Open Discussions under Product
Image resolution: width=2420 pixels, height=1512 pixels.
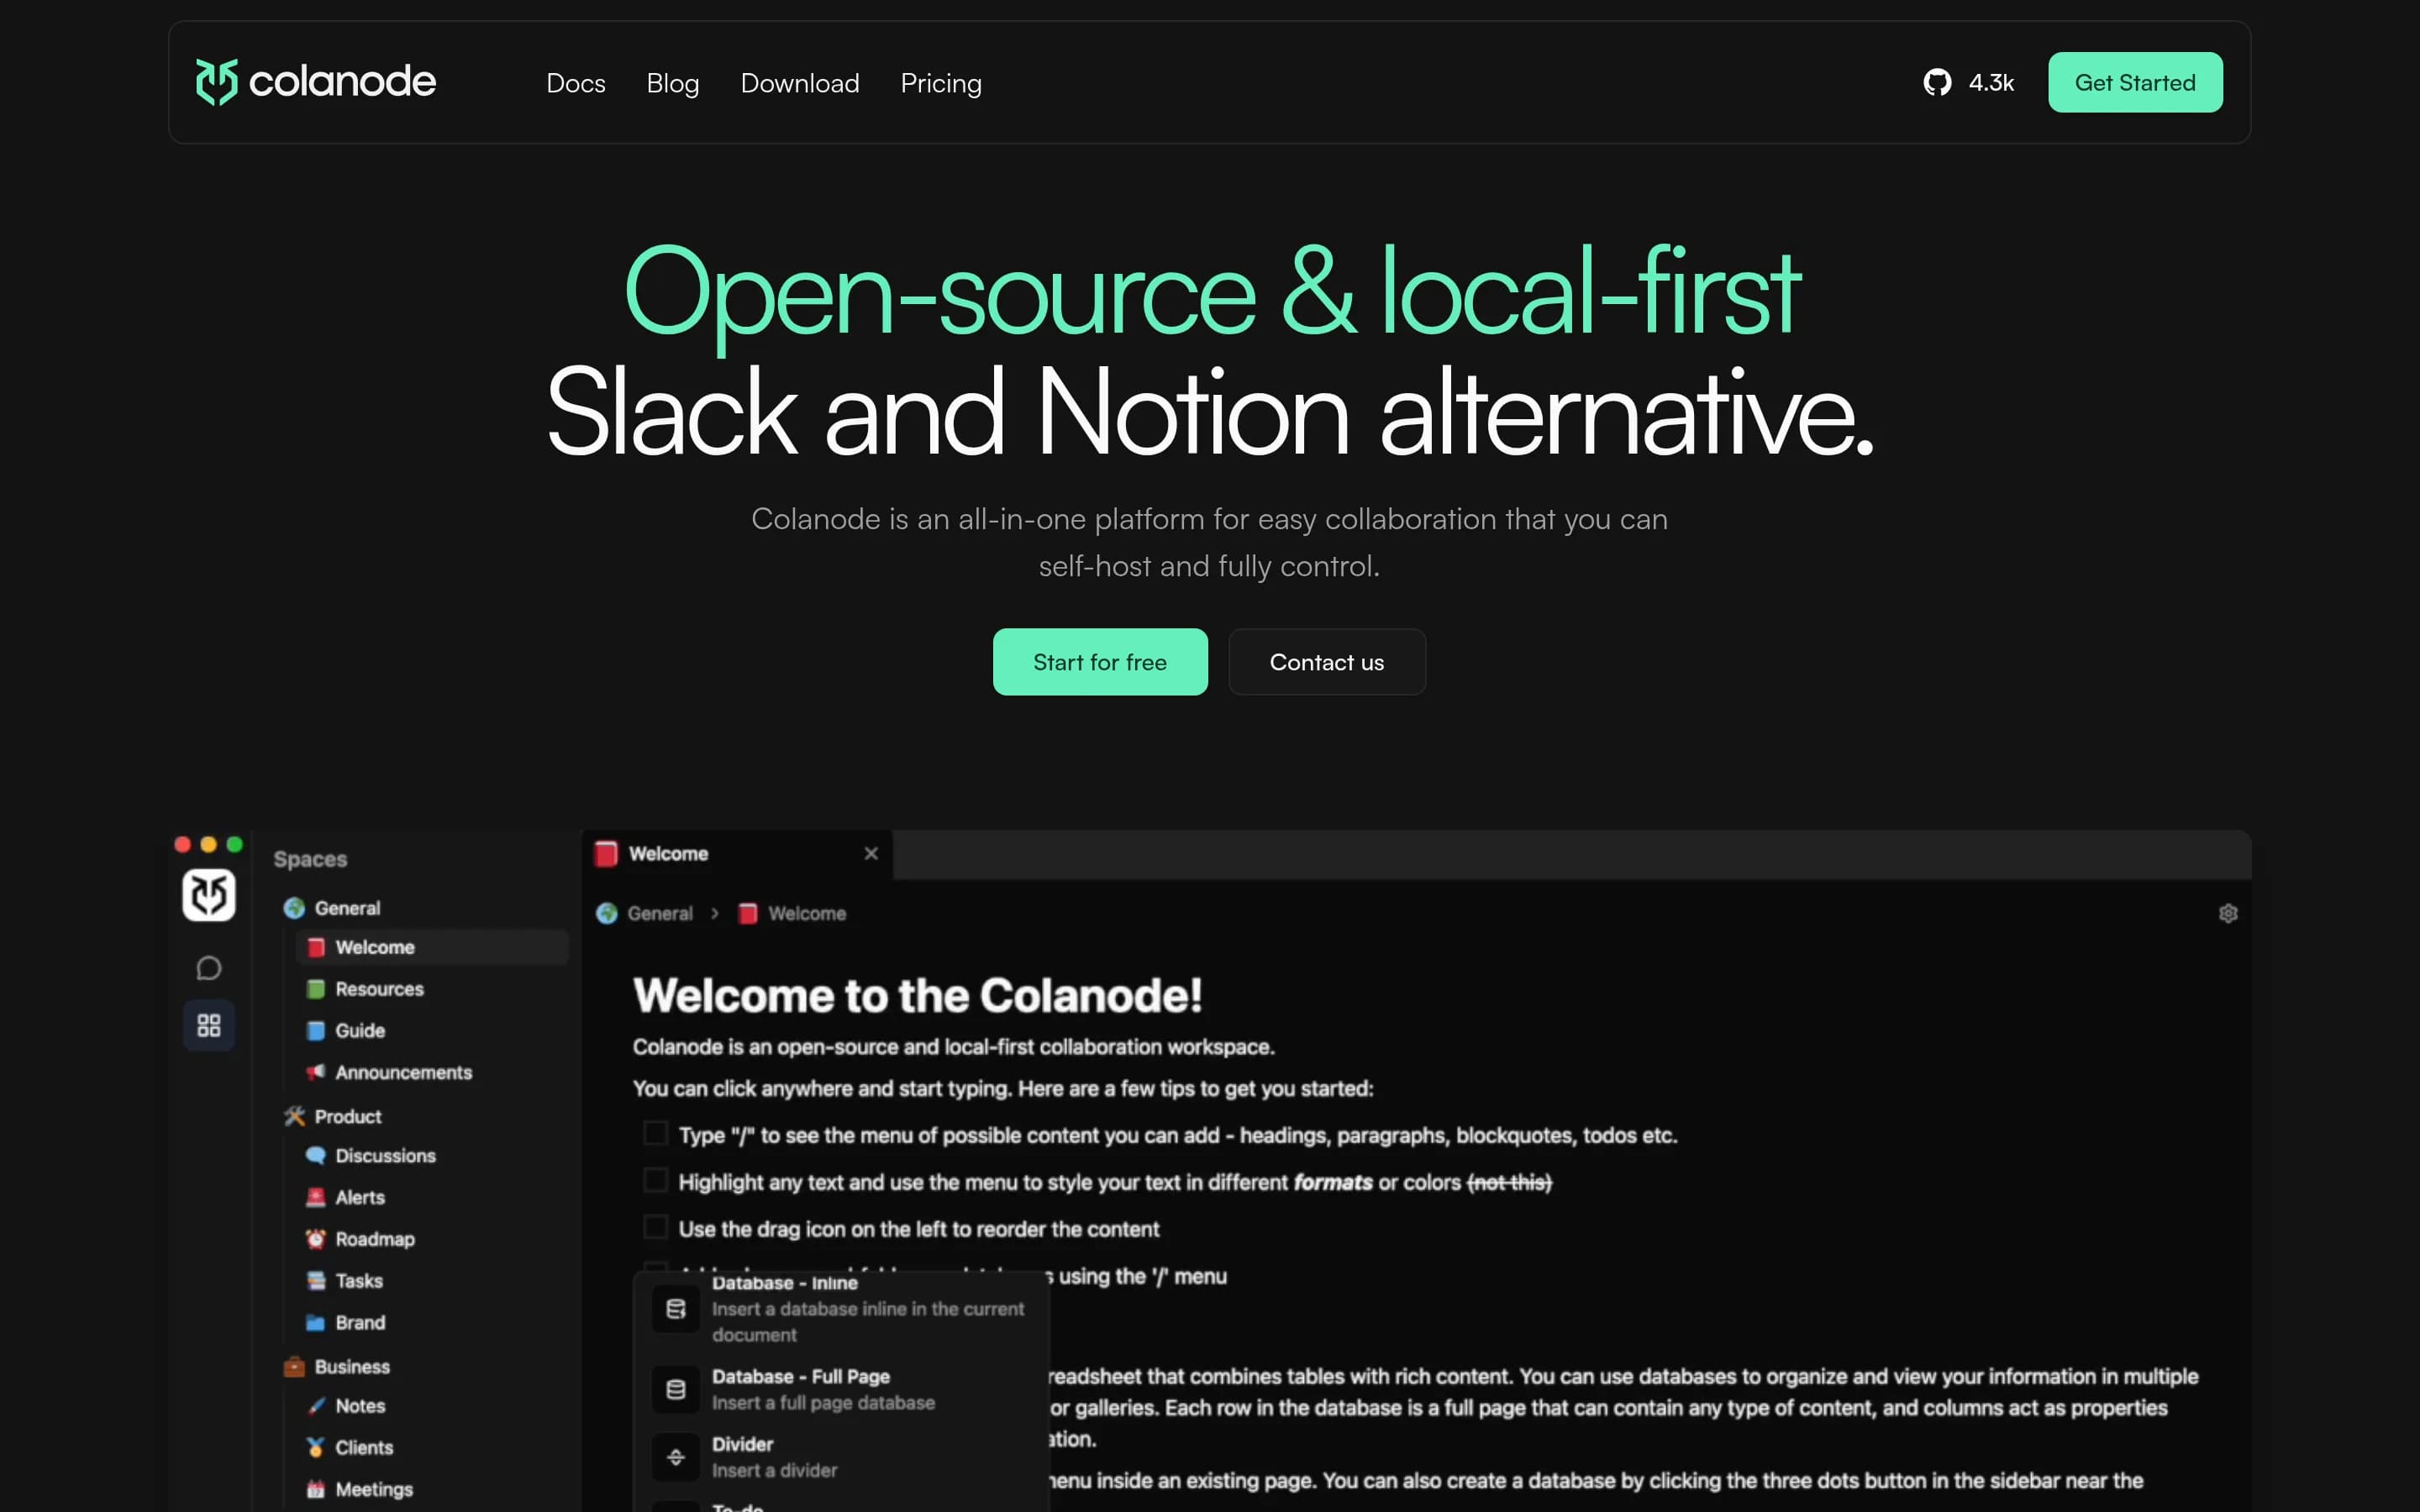pos(432,1155)
